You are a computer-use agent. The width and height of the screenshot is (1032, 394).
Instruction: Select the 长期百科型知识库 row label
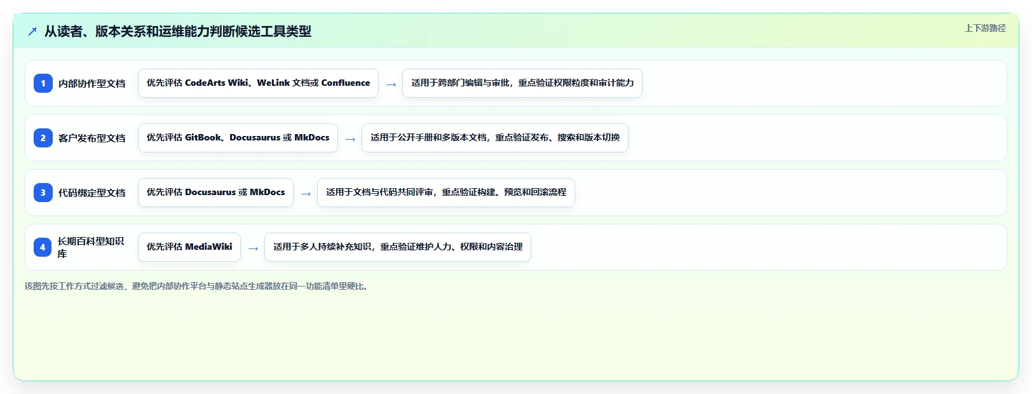click(91, 247)
